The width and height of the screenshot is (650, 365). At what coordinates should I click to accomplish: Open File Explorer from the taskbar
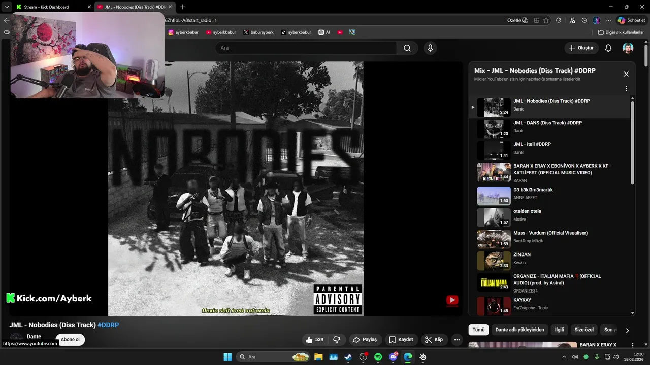318,357
